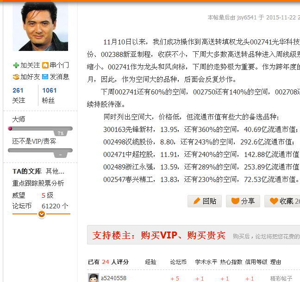Open 其他... in TA的文库

pyautogui.click(x=55, y=171)
